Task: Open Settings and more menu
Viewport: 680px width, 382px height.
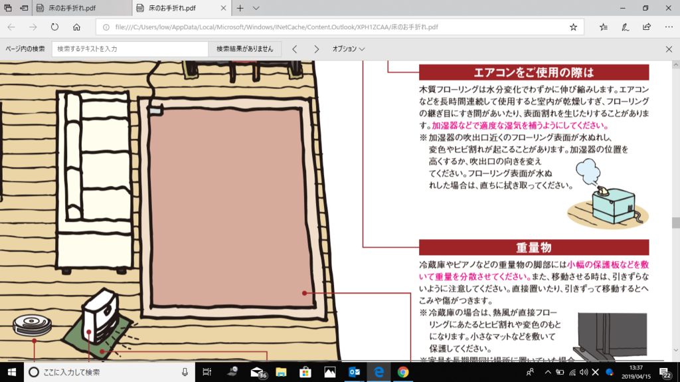Action: (668, 27)
